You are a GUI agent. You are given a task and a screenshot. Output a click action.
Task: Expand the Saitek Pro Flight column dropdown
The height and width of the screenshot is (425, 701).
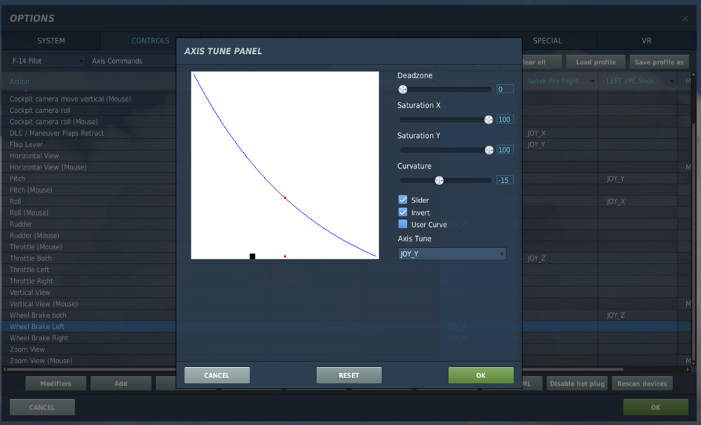pos(562,81)
